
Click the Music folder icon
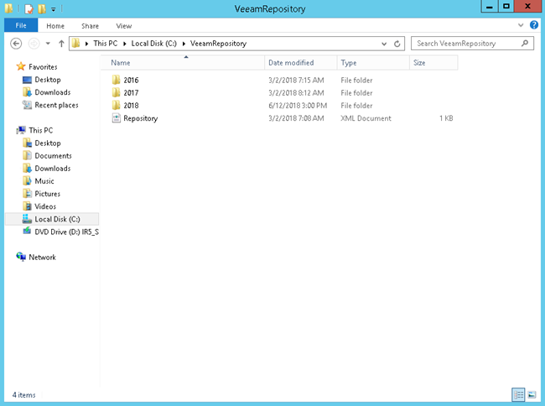[27, 180]
